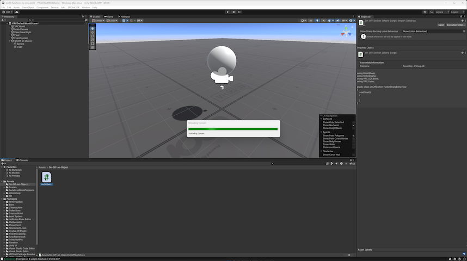Open the OnOffSwitch script asset thumbnail
This screenshot has height=261, width=467.
point(46,177)
